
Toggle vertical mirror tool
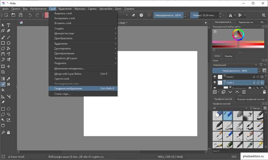click(x=240, y=15)
